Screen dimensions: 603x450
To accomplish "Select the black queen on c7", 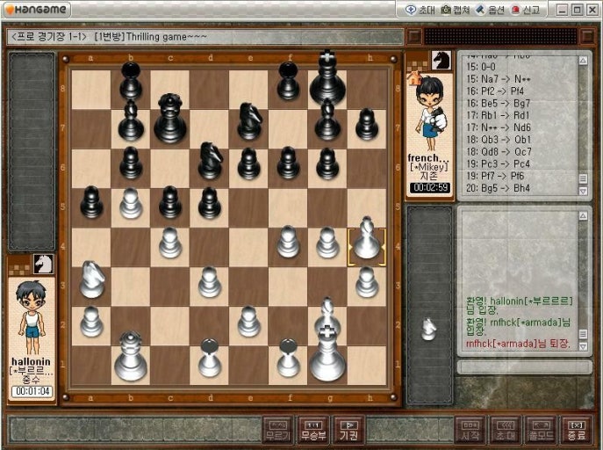I will (x=169, y=121).
